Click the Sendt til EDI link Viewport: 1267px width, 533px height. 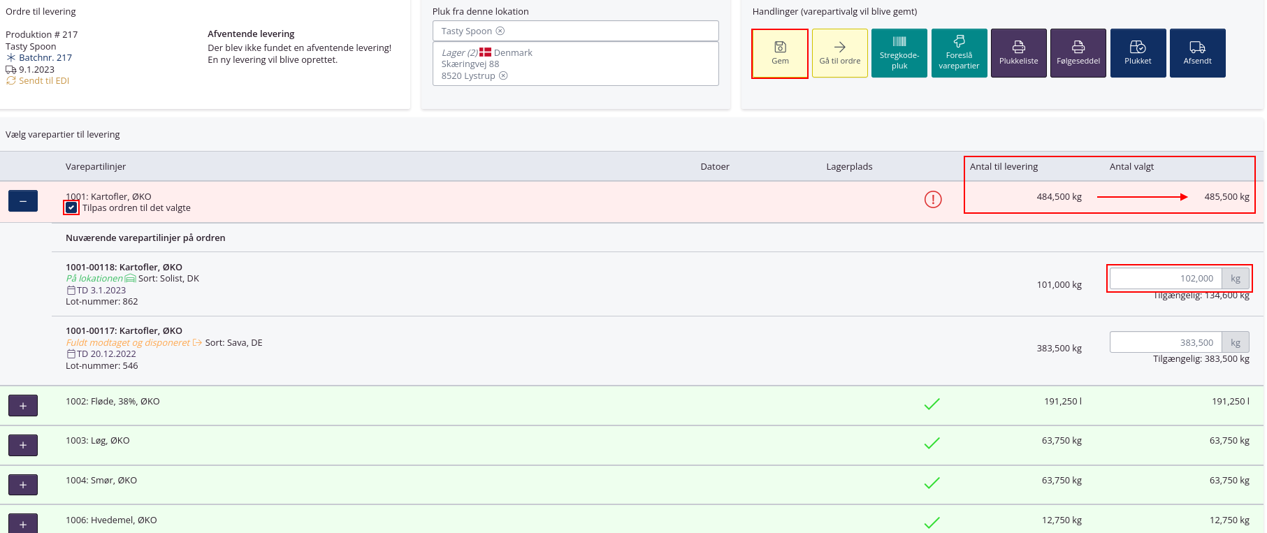tap(43, 80)
